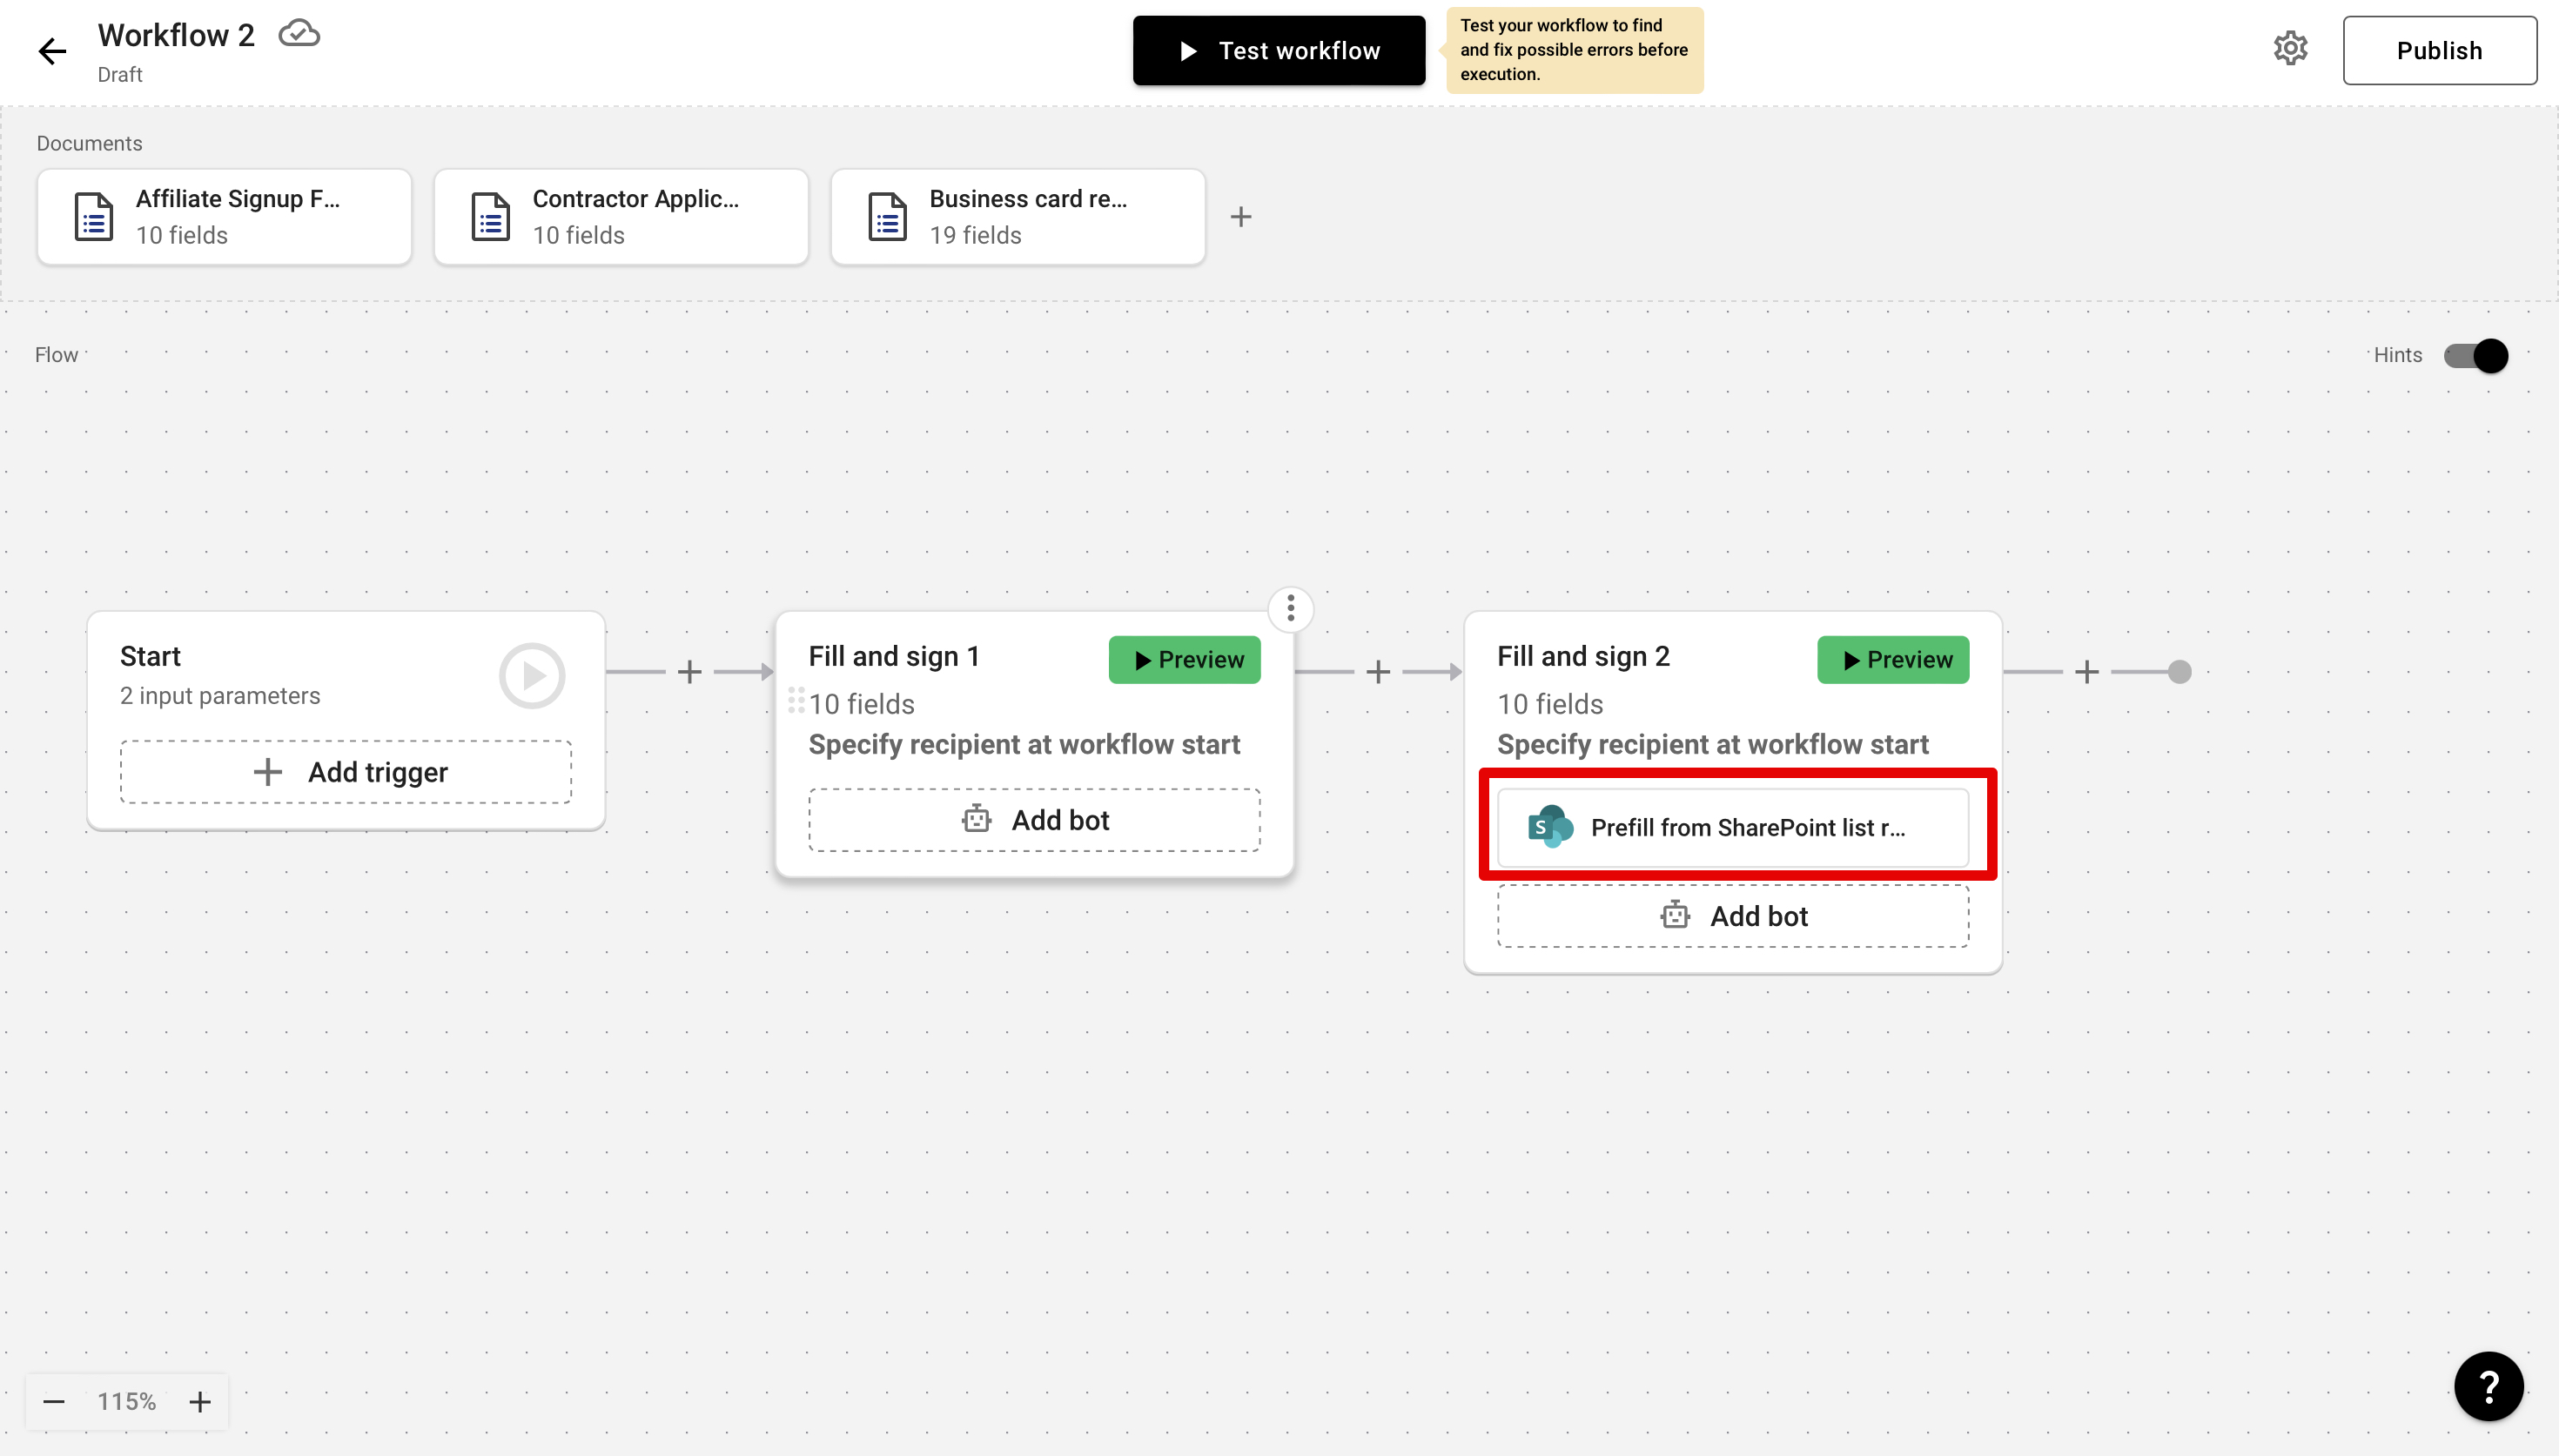Click the Draft status label
2559x1456 pixels.
coord(120,75)
